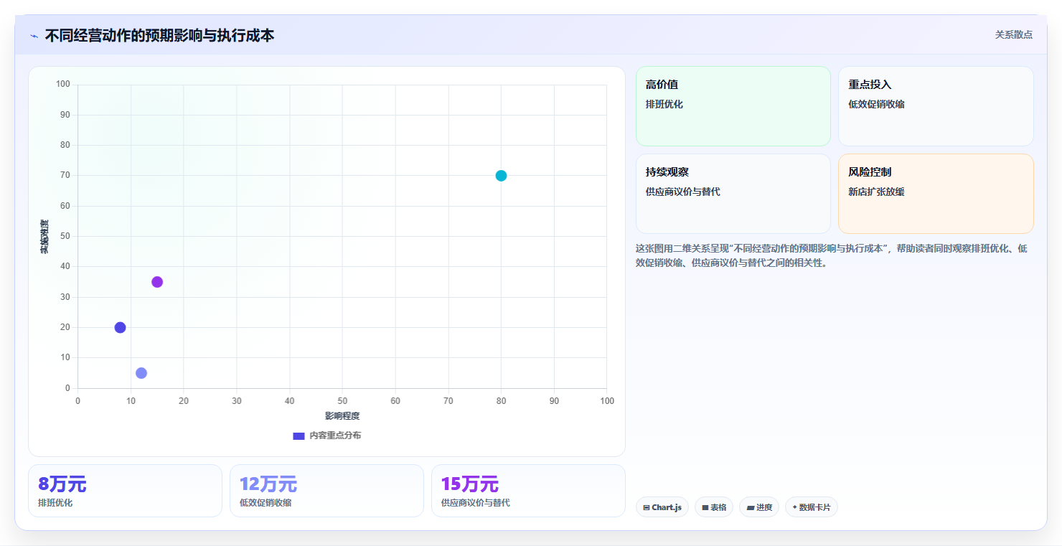Click the icon in the 表格 chip
Viewport: 1062px width, 546px height.
coord(705,507)
